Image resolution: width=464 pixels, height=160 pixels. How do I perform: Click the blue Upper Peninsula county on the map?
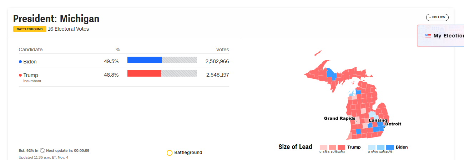(x=332, y=74)
